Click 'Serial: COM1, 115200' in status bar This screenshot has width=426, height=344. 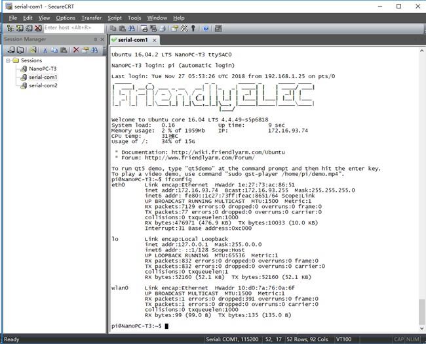pos(232,339)
